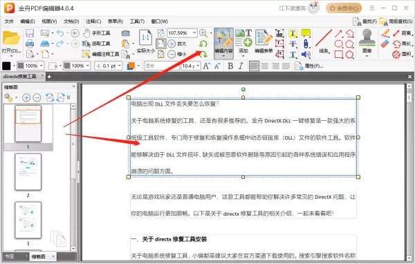
Task: Open the Edit (编辑) menu
Action: [28, 21]
